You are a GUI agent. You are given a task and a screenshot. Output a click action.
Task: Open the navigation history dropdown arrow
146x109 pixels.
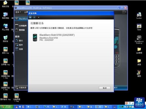pyautogui.click(x=39, y=17)
